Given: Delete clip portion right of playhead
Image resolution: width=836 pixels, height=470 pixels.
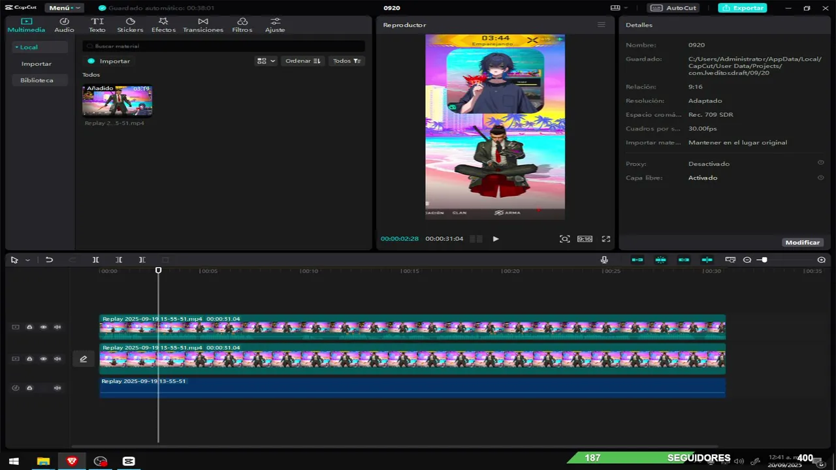Looking at the screenshot, I should 142,260.
